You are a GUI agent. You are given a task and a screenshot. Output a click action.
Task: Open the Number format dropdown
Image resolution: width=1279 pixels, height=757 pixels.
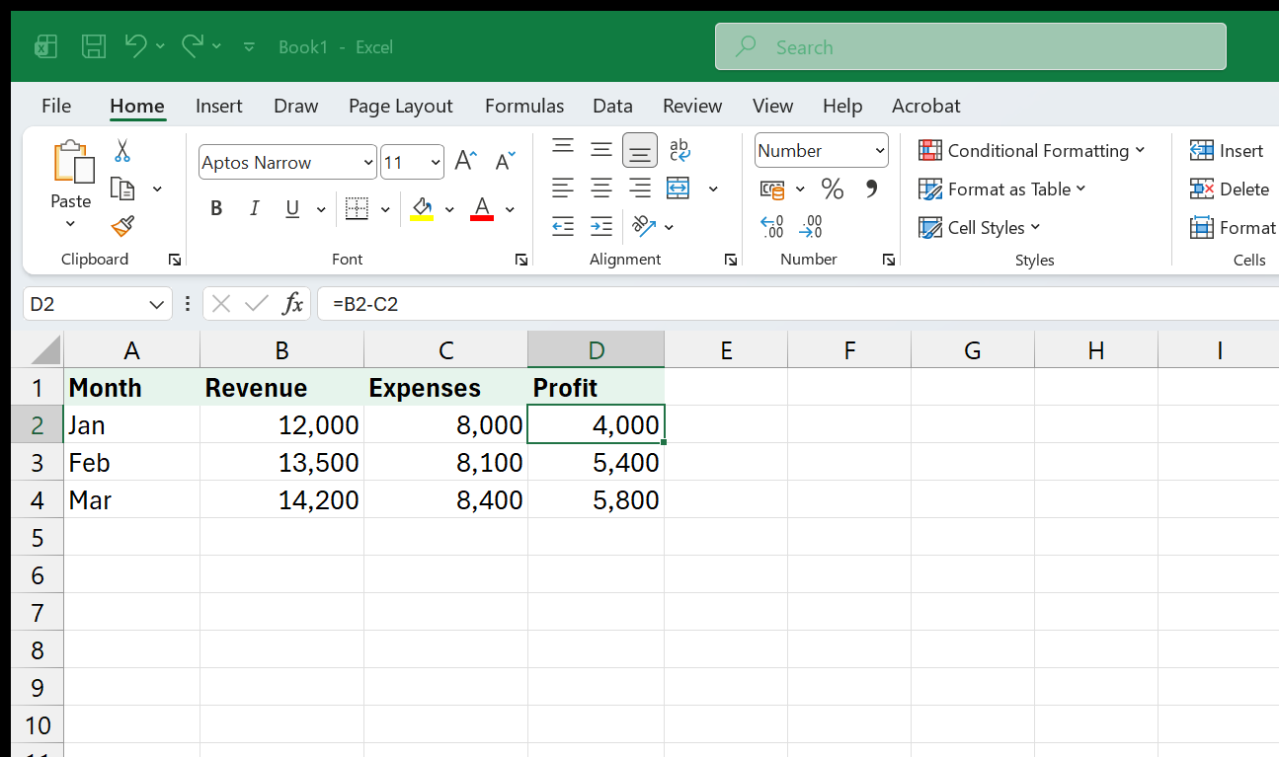click(880, 151)
